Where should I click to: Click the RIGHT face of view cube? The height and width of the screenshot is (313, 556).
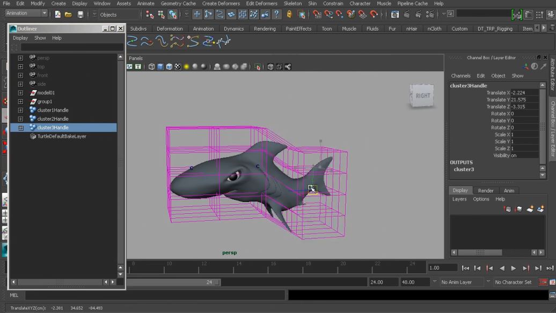422,95
